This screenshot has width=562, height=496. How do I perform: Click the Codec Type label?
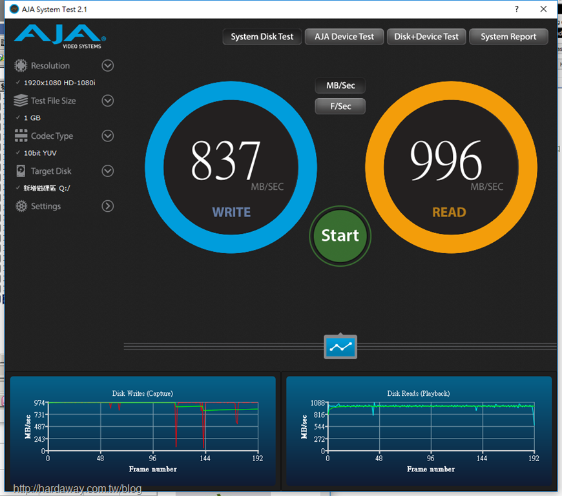(52, 136)
